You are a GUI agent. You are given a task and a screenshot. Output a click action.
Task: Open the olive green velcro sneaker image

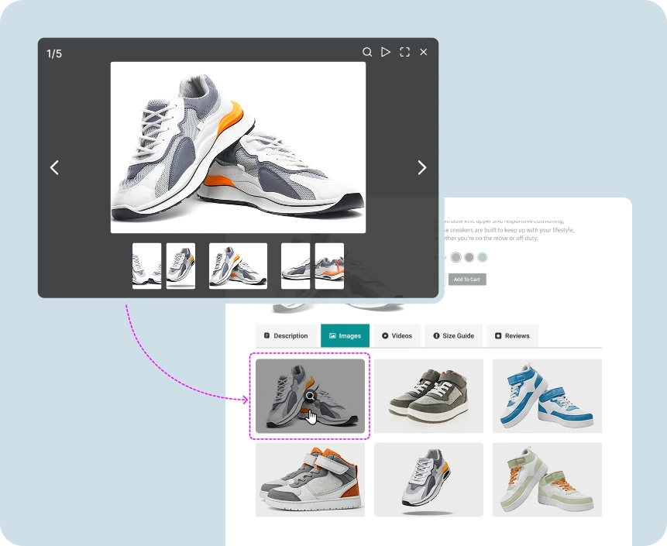pos(429,396)
